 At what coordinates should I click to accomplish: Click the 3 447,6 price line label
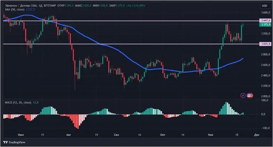pos(265,21)
